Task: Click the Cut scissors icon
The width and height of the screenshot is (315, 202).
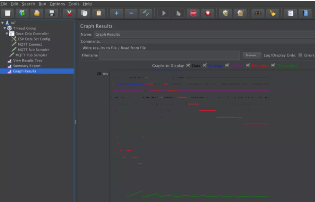Action: 69,13
